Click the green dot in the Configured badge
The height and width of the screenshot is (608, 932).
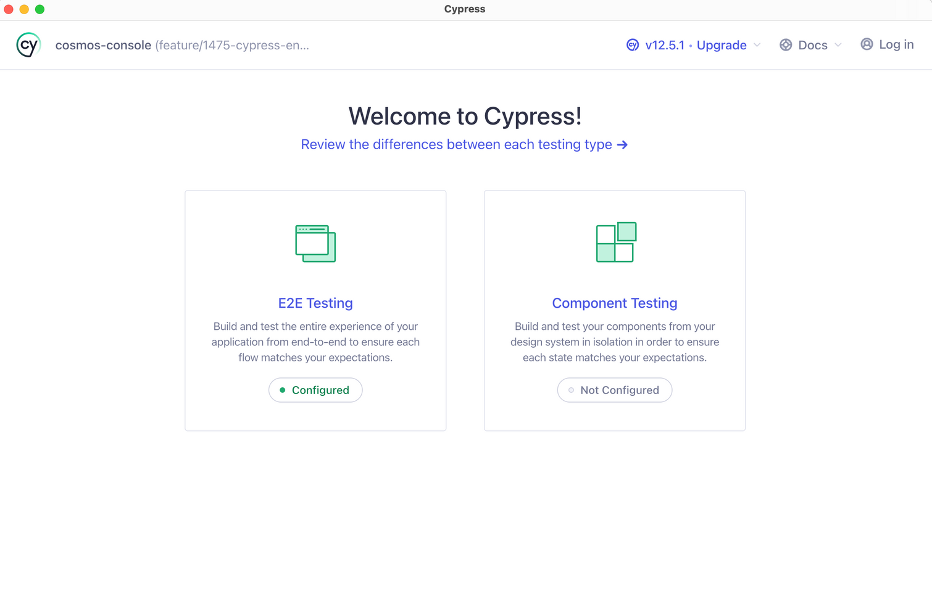pyautogui.click(x=283, y=390)
